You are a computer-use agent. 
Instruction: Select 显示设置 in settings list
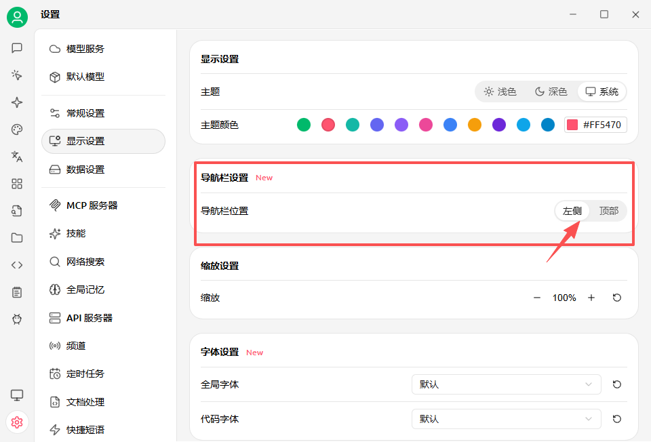tap(103, 141)
